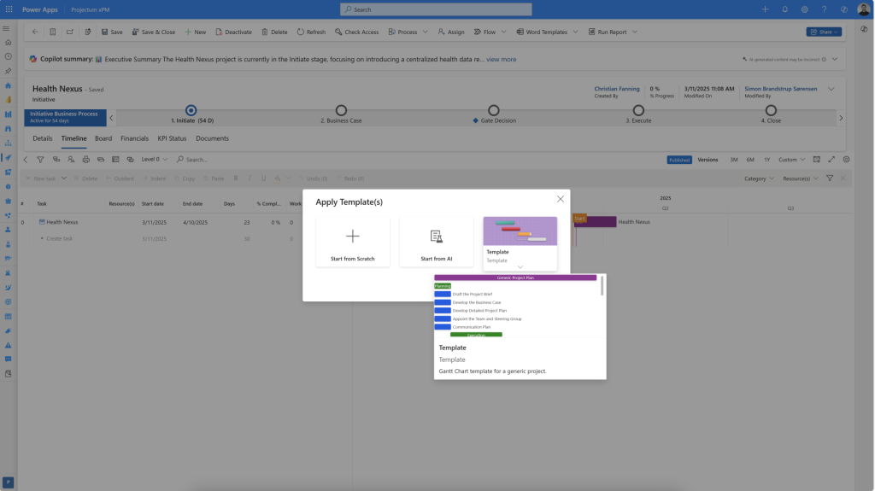
Task: Expand the Copilot summary chevron
Action: click(x=835, y=59)
